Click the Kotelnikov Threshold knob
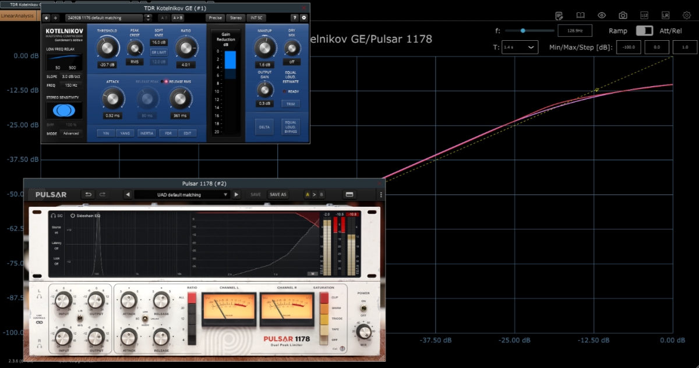 coord(108,47)
